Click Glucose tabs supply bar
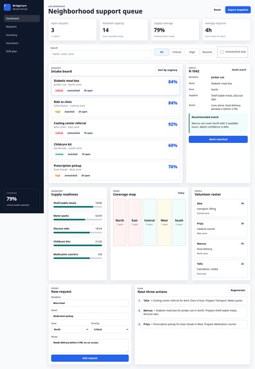Screen dimensions: 255x369 tap(78, 232)
